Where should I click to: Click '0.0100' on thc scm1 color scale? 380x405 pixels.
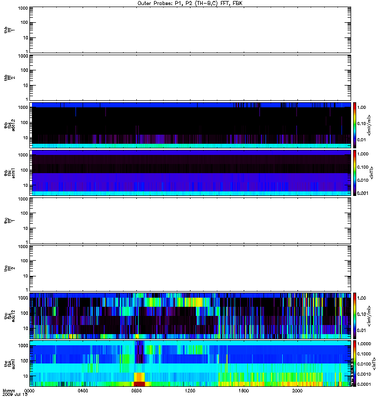point(364,364)
